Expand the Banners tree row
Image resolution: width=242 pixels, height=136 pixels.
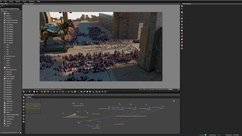(x=2, y=16)
